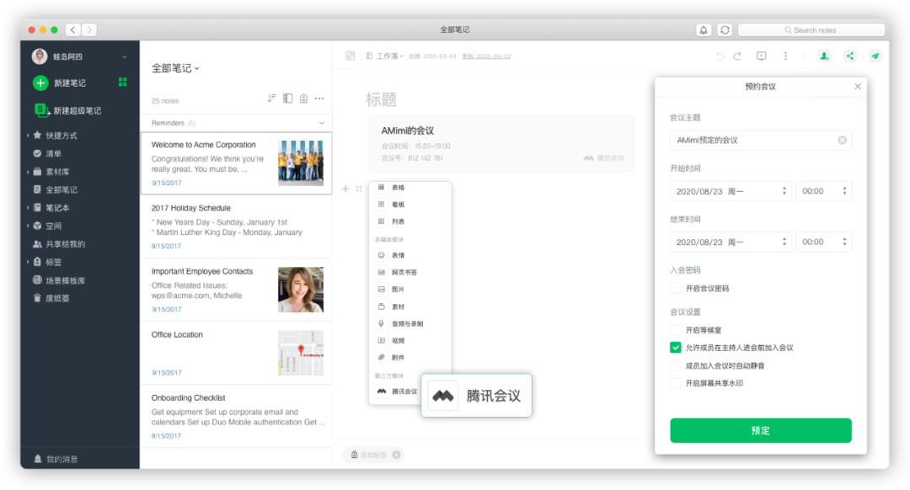Screen dimensions: 910x490
Task: Open the 工作簿 notebook dropdown in the editor
Action: pyautogui.click(x=385, y=56)
